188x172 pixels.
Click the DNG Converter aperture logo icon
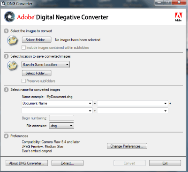pyautogui.click(x=10, y=17)
